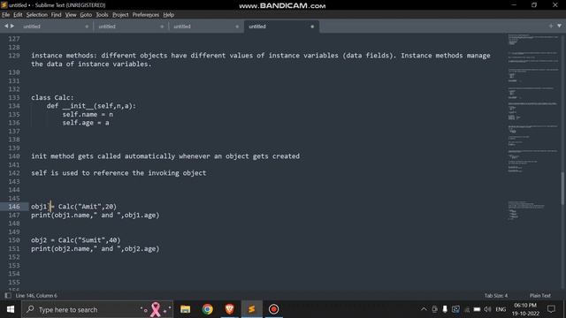Click the print(obj2.name...) line
566x318 pixels.
95,248
